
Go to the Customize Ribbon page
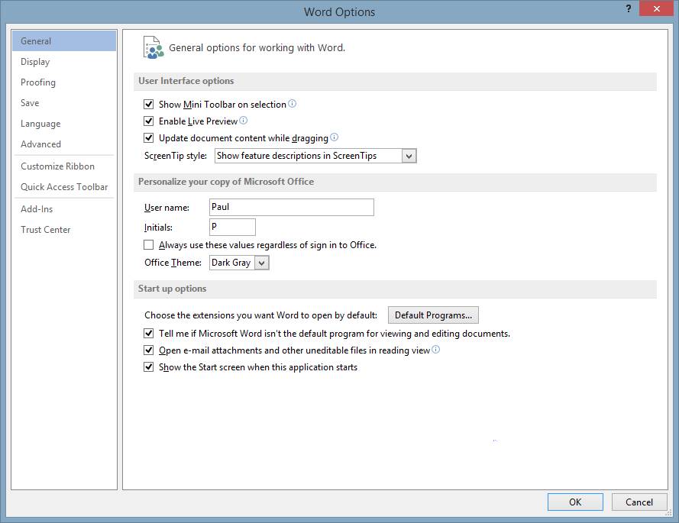57,166
